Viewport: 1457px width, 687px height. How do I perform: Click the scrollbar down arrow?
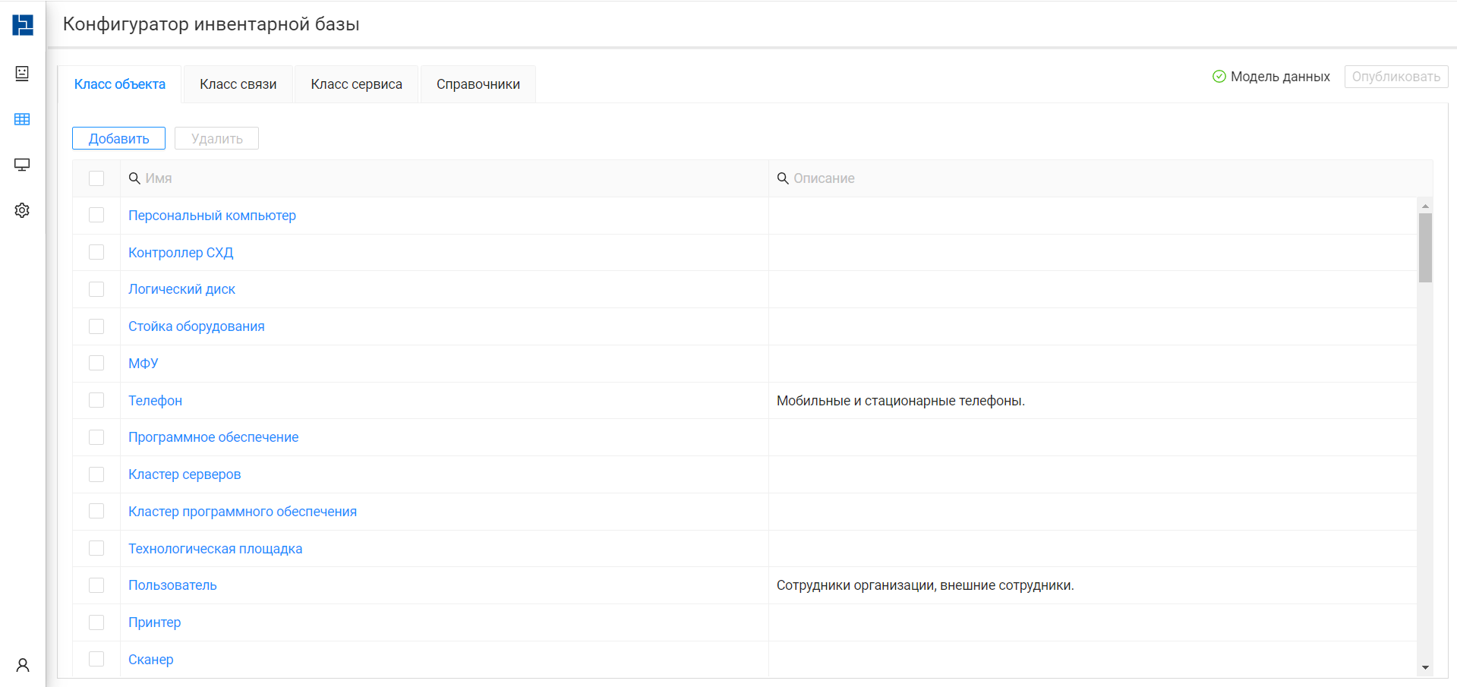tap(1425, 668)
